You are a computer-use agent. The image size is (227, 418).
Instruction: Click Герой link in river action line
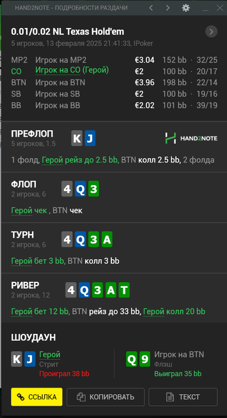pos(21,311)
